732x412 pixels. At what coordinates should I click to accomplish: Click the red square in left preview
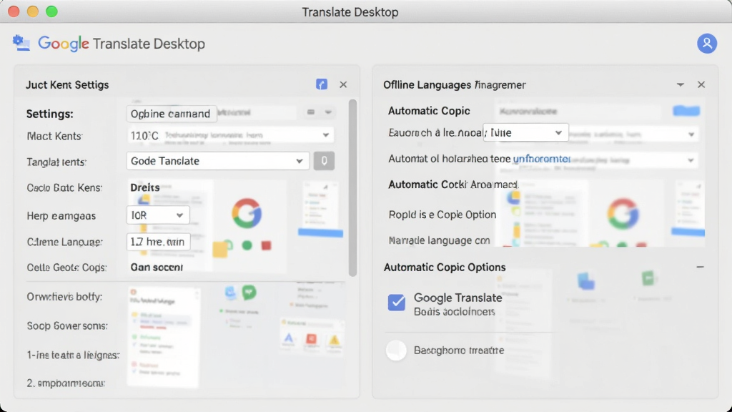(266, 245)
